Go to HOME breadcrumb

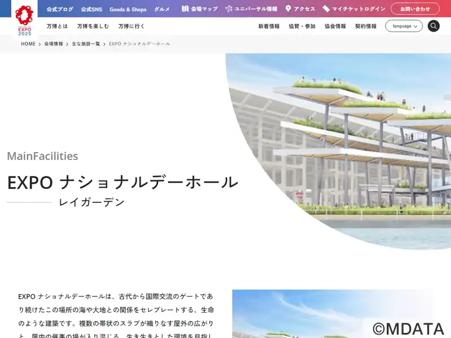tap(28, 44)
